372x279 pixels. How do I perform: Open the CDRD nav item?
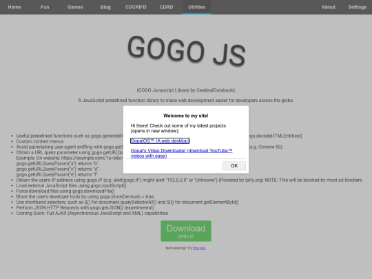coord(166,7)
